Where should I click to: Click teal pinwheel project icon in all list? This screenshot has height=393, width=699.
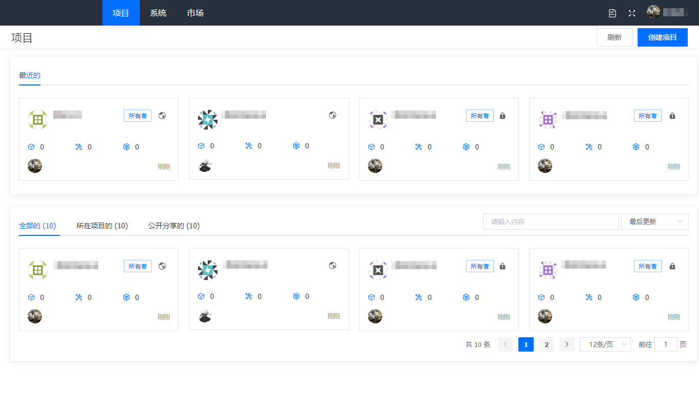coord(208,270)
